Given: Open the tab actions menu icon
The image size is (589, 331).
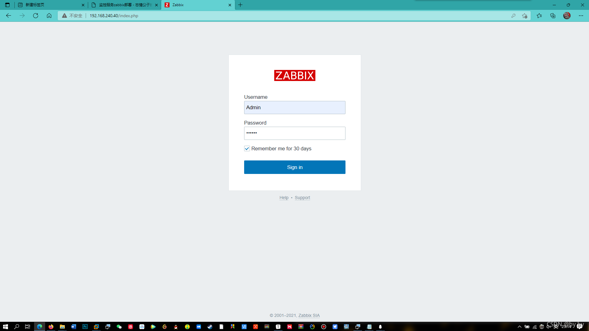Looking at the screenshot, I should (7, 5).
